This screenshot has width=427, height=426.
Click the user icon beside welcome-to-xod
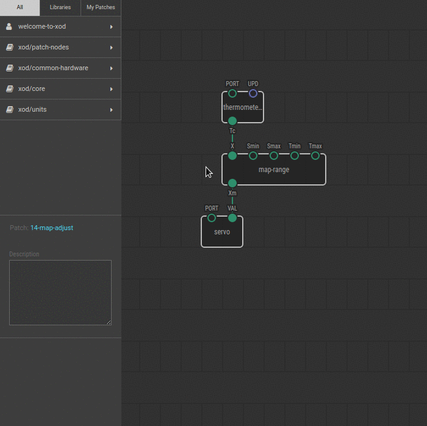(x=9, y=27)
